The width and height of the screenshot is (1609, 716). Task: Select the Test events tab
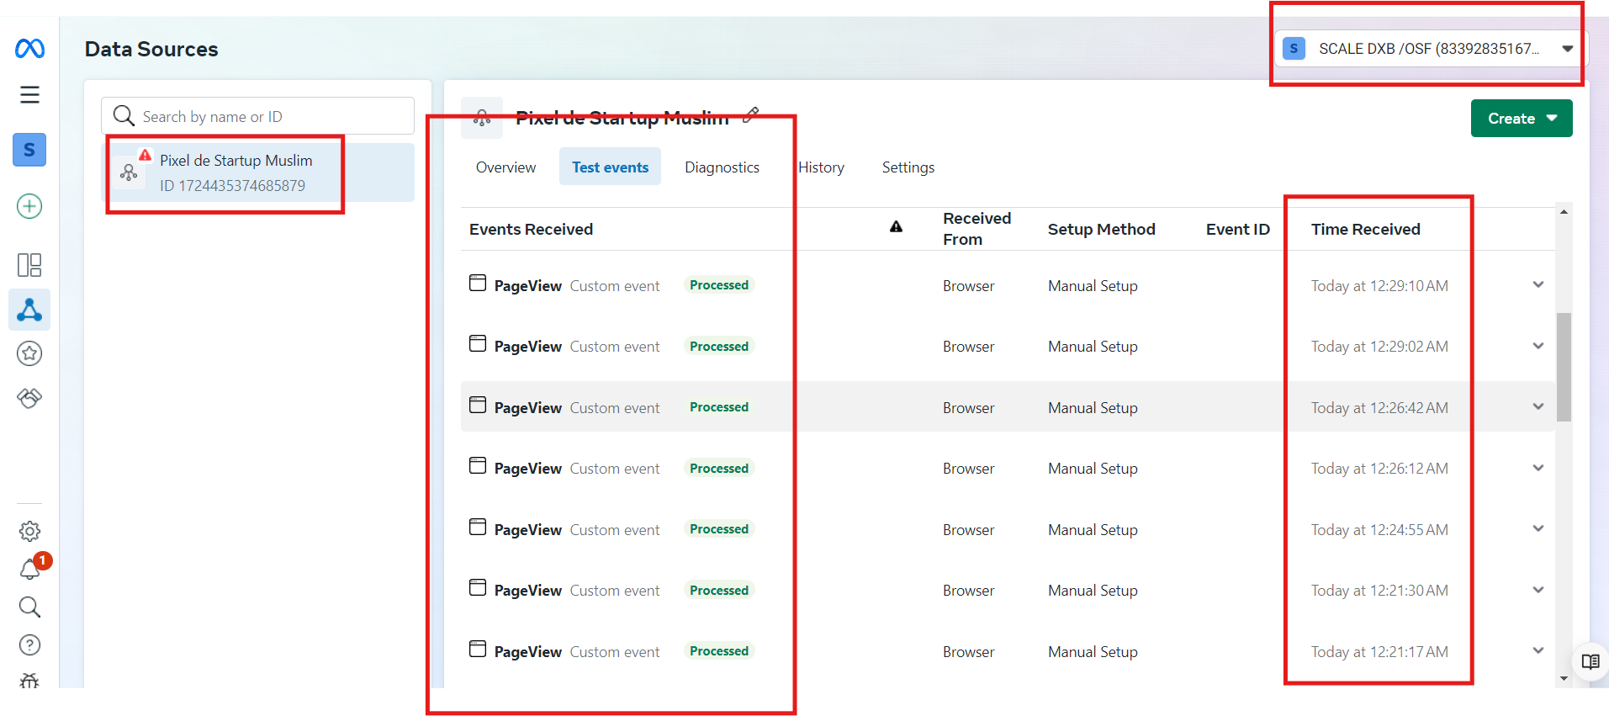611,167
